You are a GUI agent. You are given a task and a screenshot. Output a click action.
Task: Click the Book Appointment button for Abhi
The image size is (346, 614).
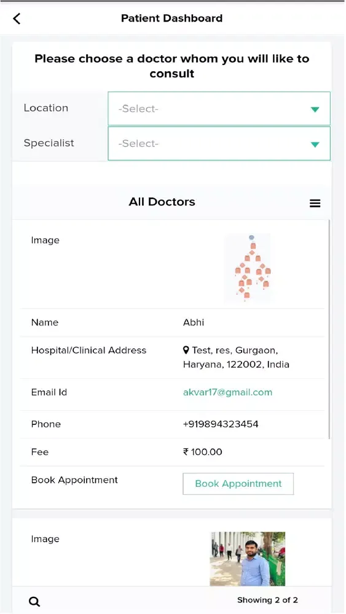238,484
